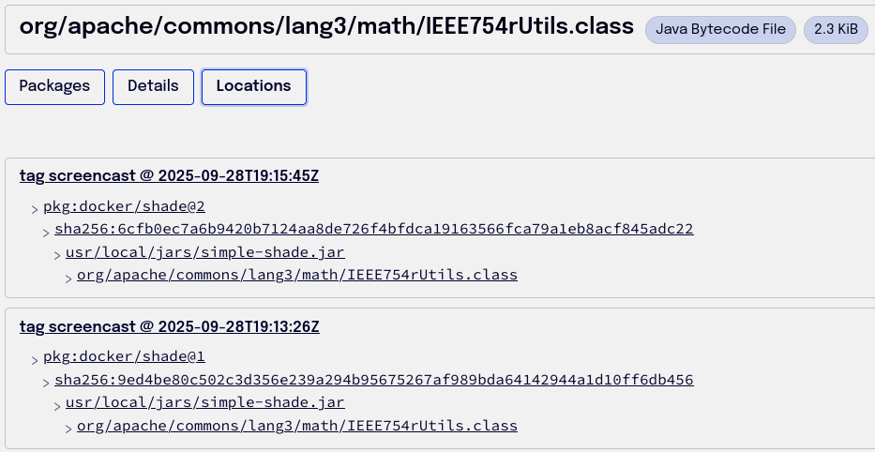875x452 pixels.
Task: Expand the chevron beside pkg:docker/shade@2
Action: point(36,208)
